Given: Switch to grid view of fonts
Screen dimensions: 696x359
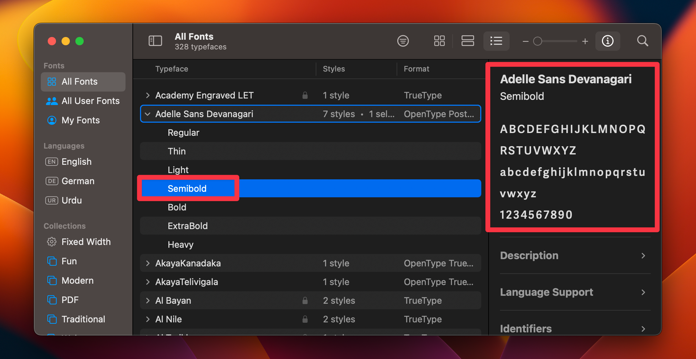Looking at the screenshot, I should click(439, 41).
